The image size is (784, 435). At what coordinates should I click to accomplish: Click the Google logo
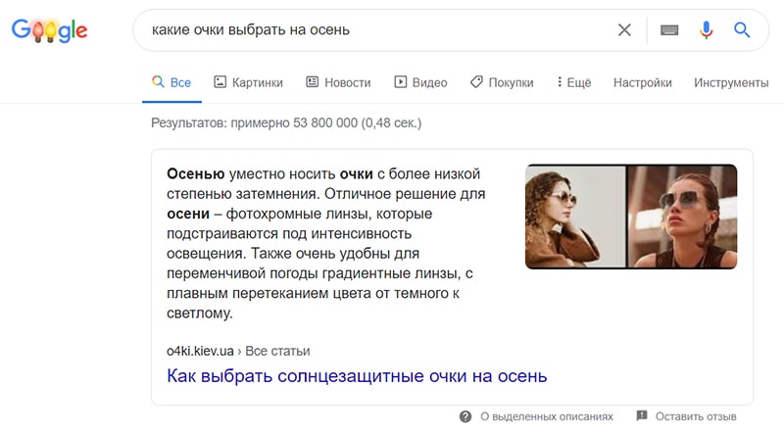click(50, 30)
